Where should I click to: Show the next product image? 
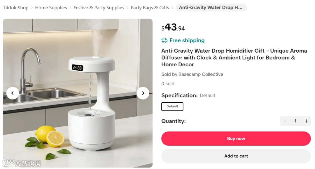[143, 93]
